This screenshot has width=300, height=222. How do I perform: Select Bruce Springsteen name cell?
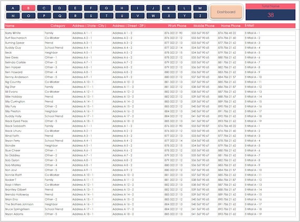24,209
